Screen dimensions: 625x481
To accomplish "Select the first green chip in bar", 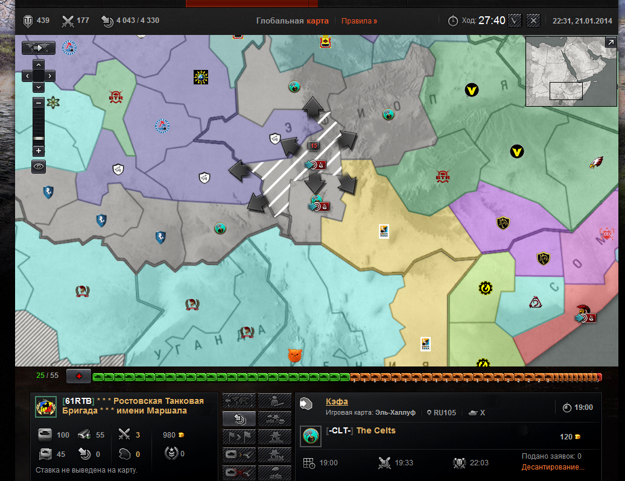I will coord(98,377).
